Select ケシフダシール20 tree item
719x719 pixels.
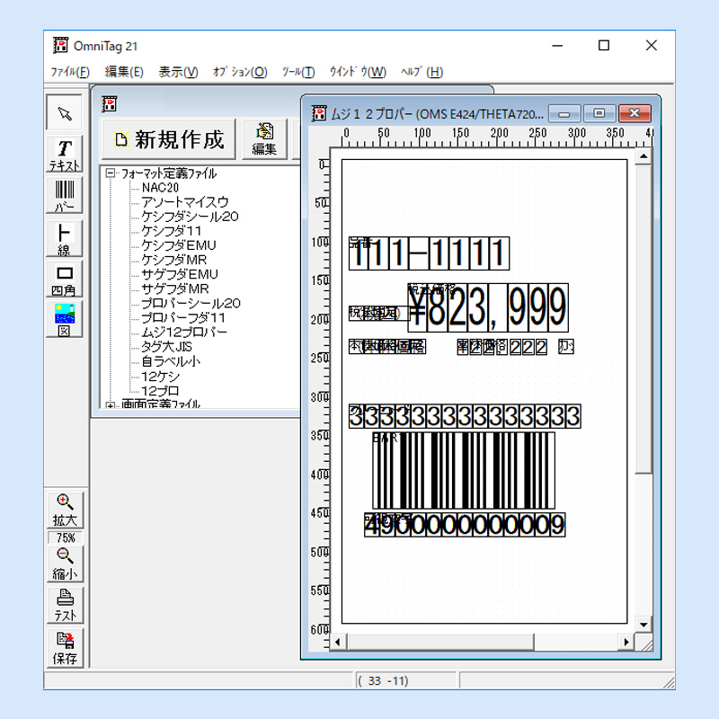190,217
